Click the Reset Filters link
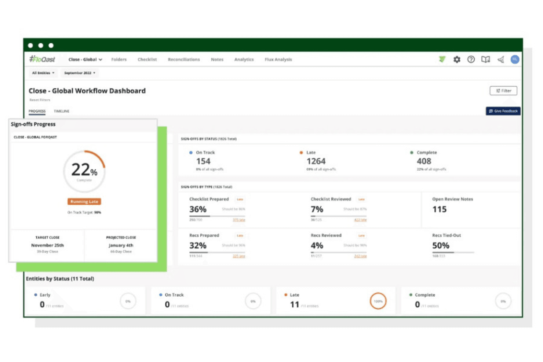 pyautogui.click(x=40, y=100)
